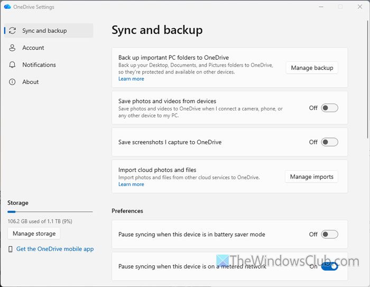
Task: Disable pause syncing on metered network
Action: [329, 266]
